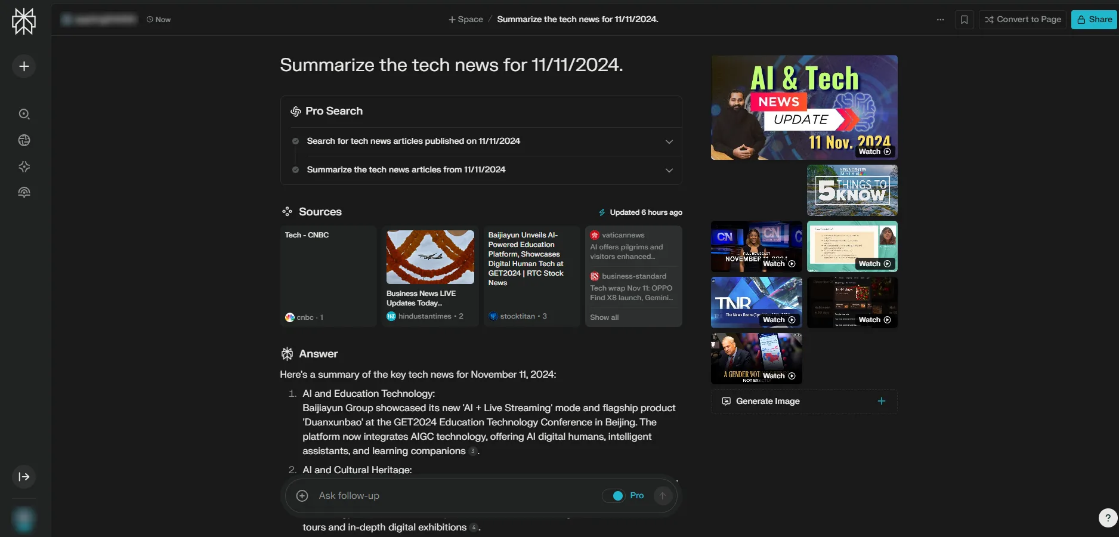1119x537 pixels.
Task: Bookmark this thread
Action: coord(964,20)
